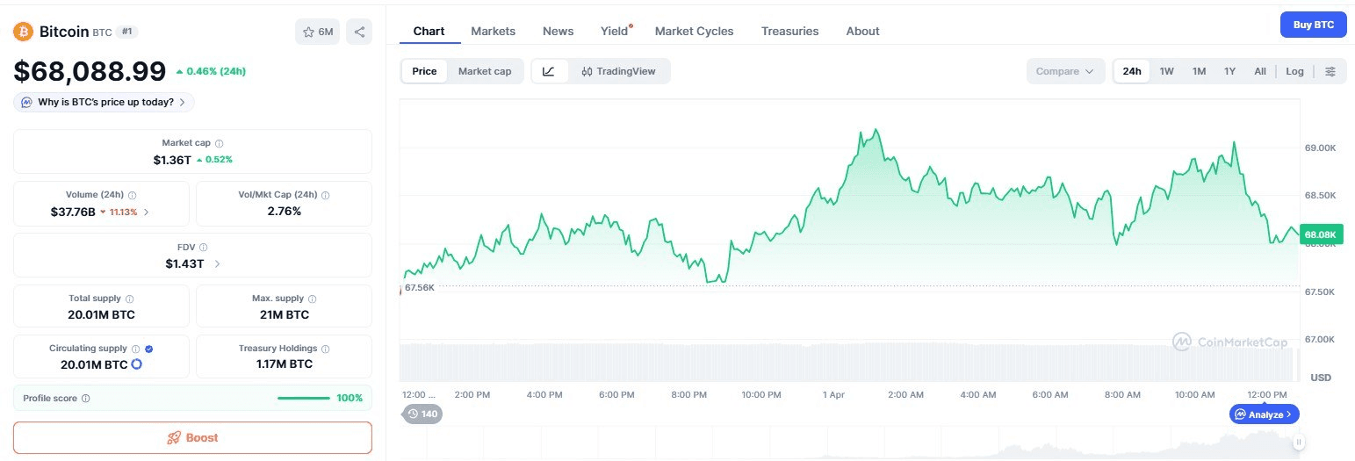This screenshot has width=1355, height=461.
Task: Click the share icon next to Bitcoin
Action: (359, 32)
